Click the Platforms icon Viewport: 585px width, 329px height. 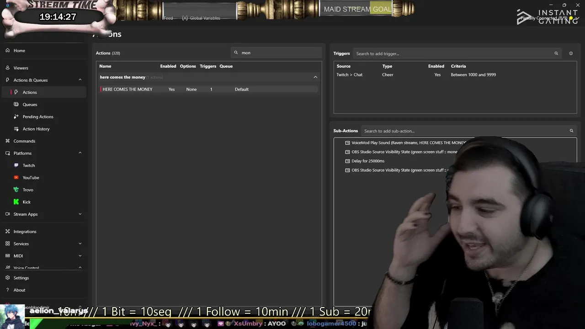(x=7, y=153)
